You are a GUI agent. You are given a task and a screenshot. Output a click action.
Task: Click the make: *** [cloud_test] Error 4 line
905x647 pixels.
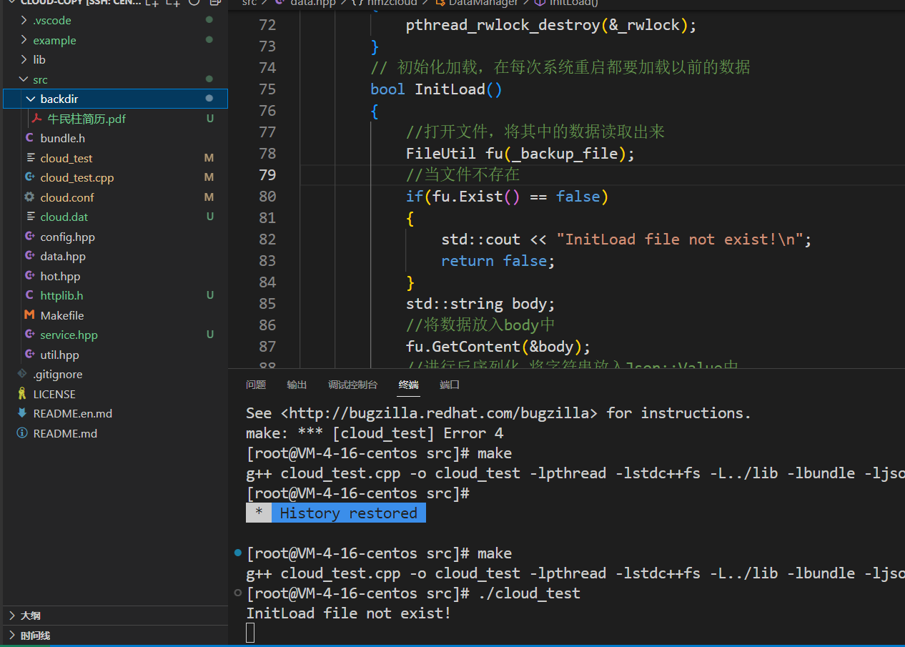pyautogui.click(x=375, y=433)
